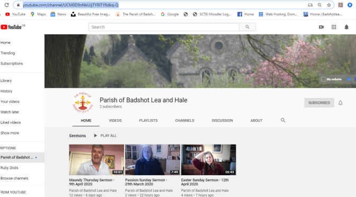
Task: Switch to the VIDEOS tab
Action: click(x=115, y=121)
